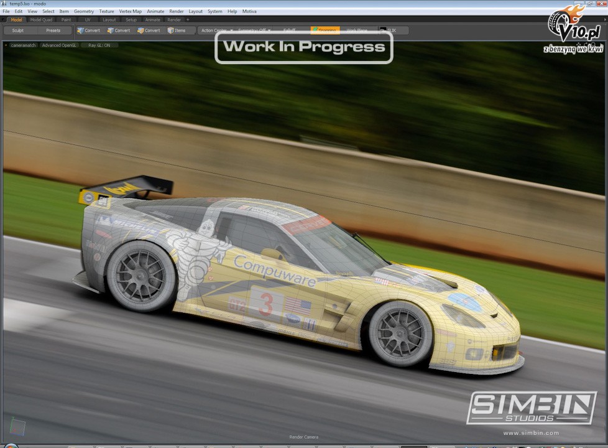This screenshot has width=608, height=448.
Task: Click the modo app icon in title bar
Action: pyautogui.click(x=4, y=4)
